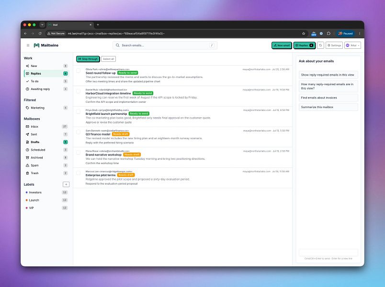Click the Paused profile button
This screenshot has width=385, height=287.
point(345,33)
